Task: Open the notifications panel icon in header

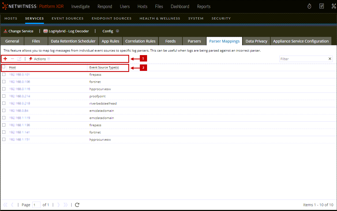Action: tap(322, 6)
